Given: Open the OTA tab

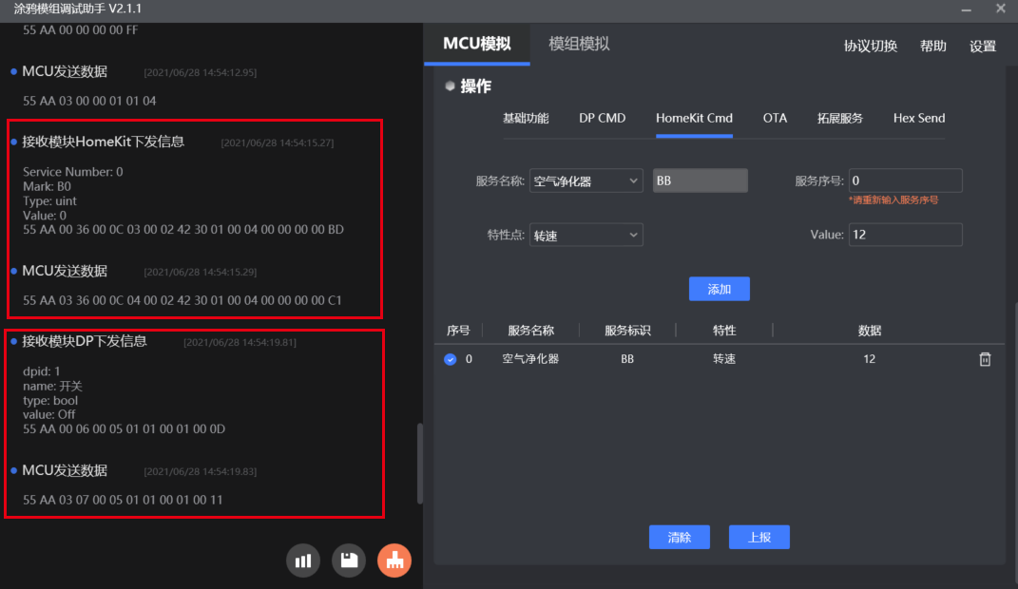Looking at the screenshot, I should [775, 118].
